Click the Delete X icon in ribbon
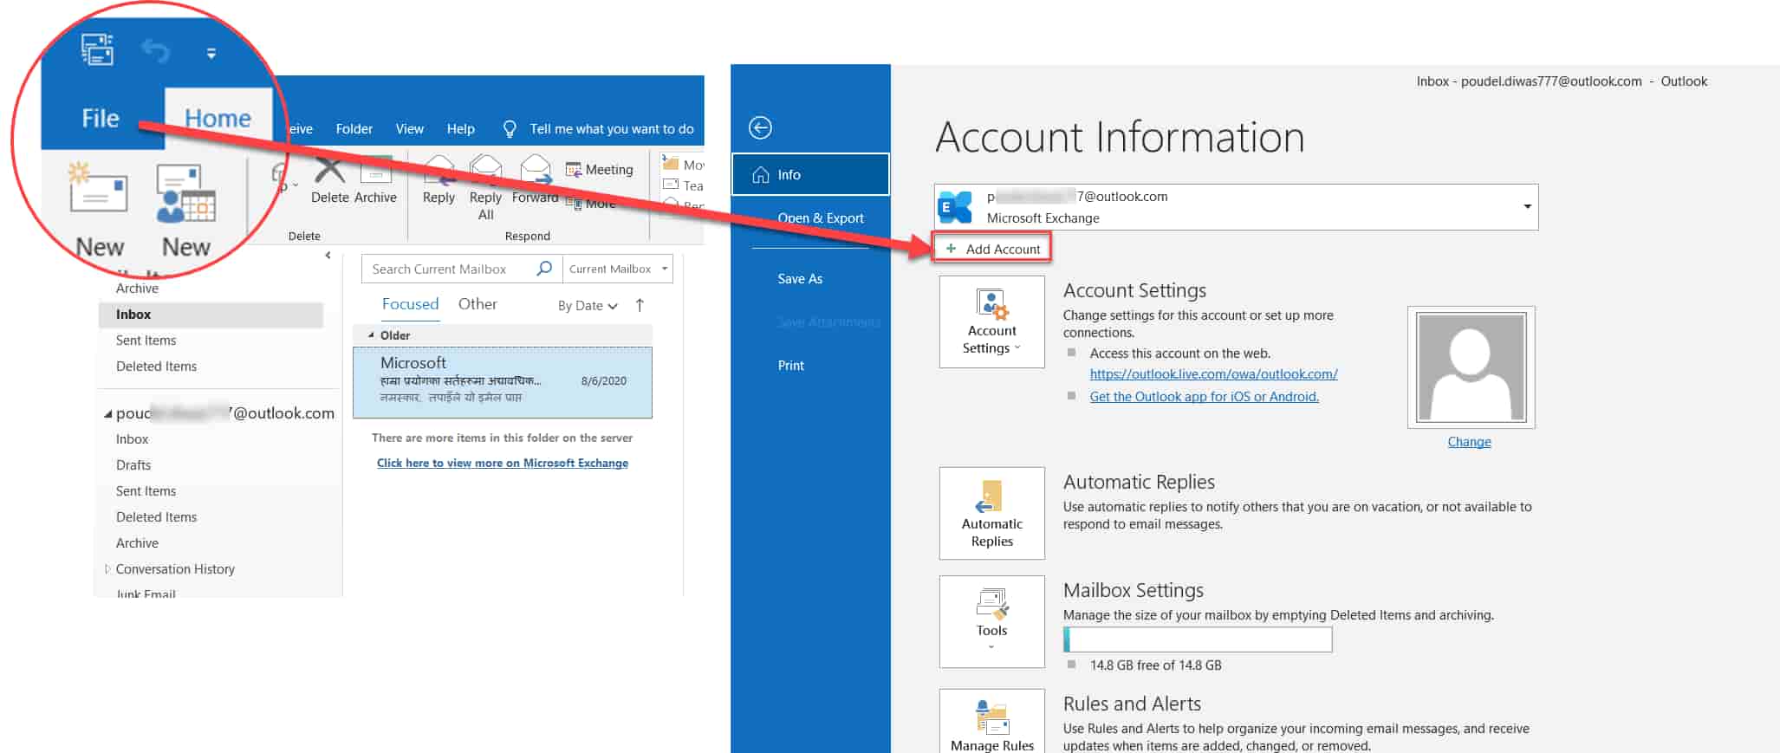The height and width of the screenshot is (753, 1780). point(329,171)
